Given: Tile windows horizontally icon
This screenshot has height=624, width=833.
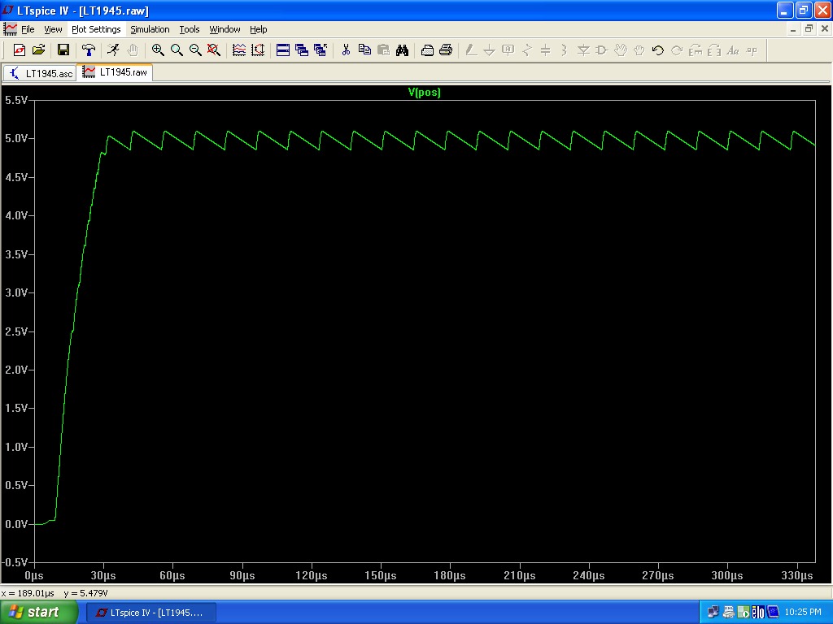Looking at the screenshot, I should click(x=283, y=50).
